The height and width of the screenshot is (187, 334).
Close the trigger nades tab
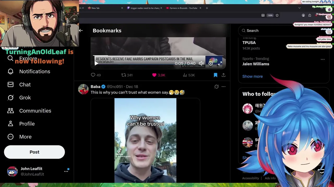(x=161, y=8)
